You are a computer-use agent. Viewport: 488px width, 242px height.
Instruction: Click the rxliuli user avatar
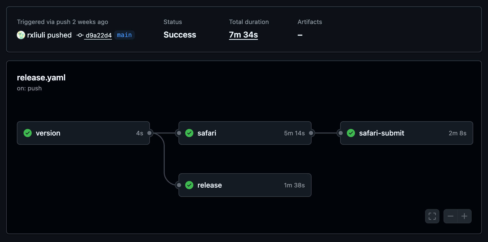point(21,35)
